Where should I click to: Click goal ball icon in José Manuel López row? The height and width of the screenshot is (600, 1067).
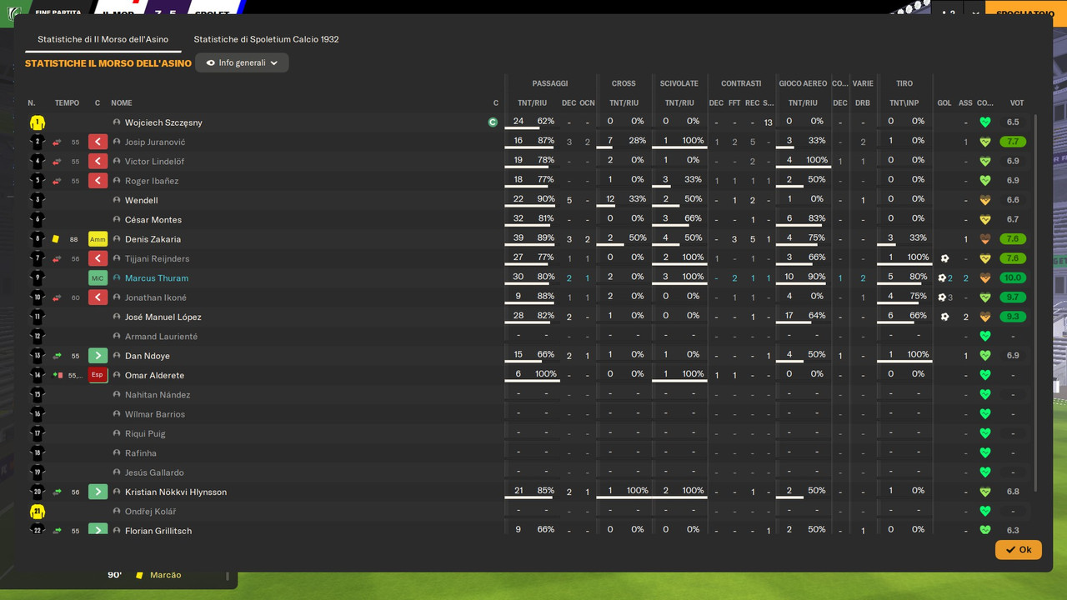944,317
